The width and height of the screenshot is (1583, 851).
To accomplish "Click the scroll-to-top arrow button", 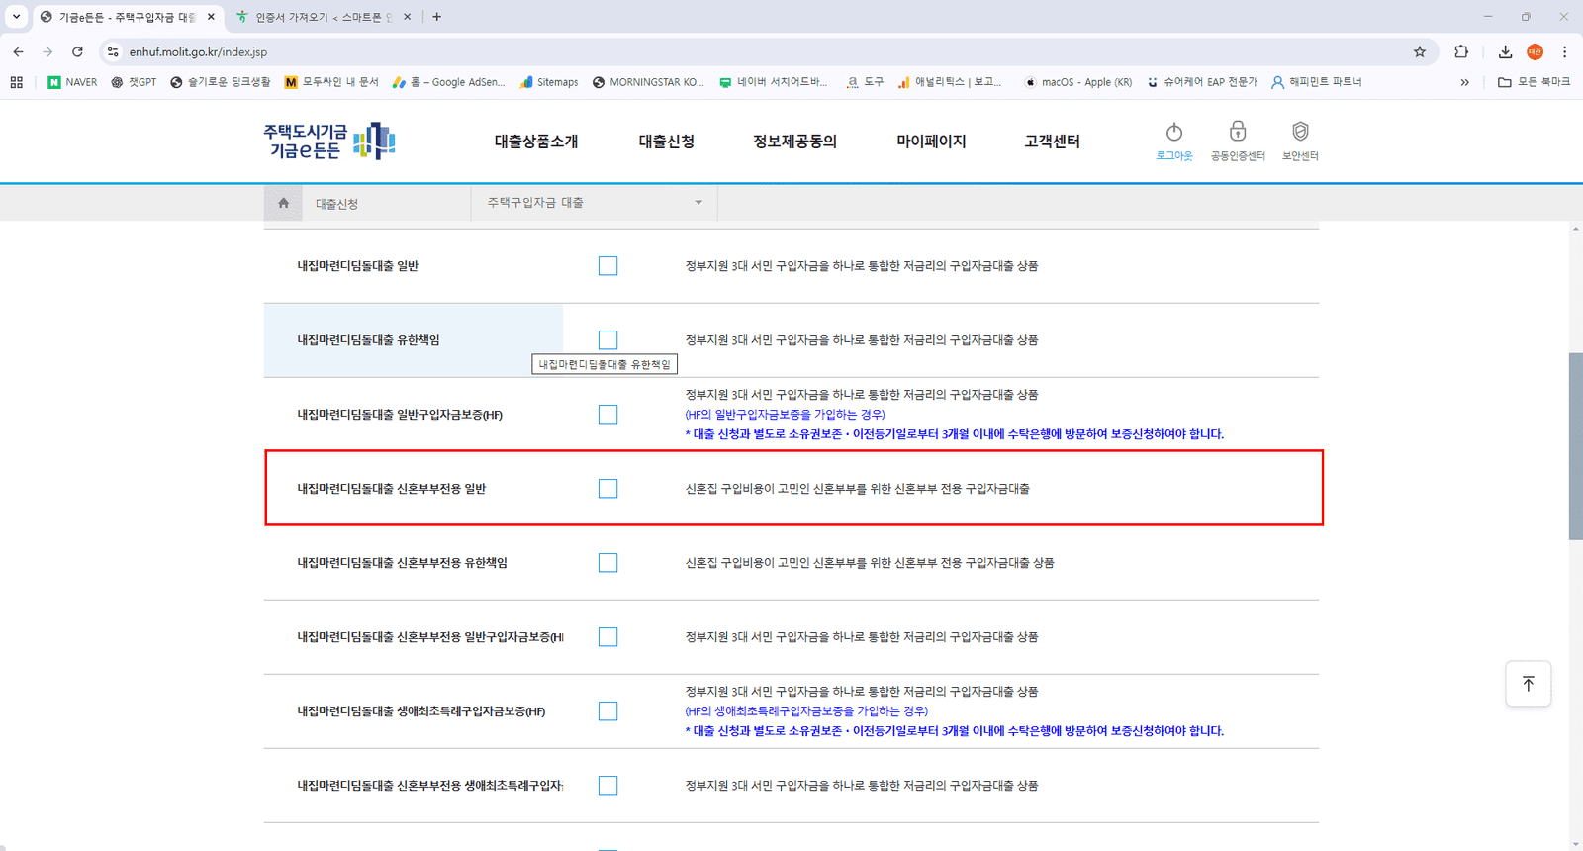I will [x=1528, y=684].
